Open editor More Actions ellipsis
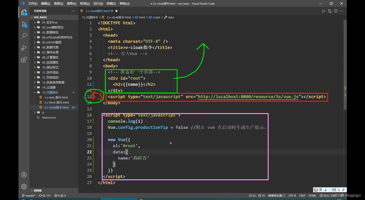Viewport: 365px width, 200px height. (342, 11)
